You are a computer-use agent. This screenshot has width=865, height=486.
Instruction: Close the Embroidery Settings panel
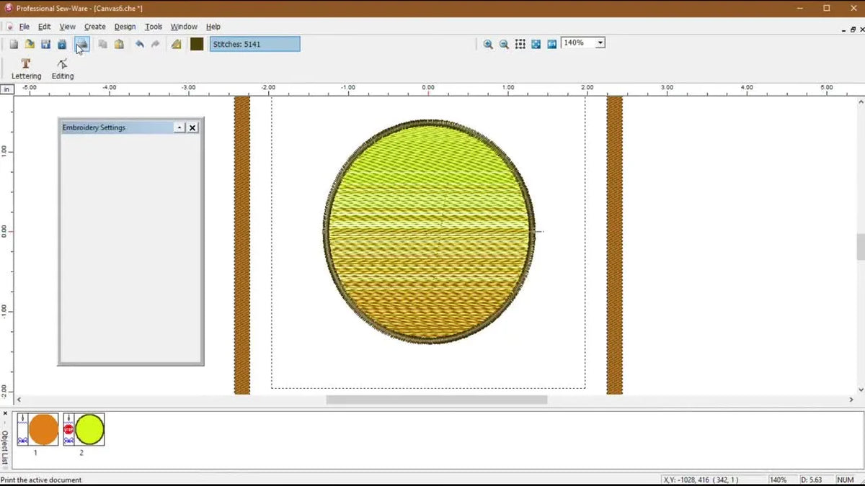coord(192,127)
